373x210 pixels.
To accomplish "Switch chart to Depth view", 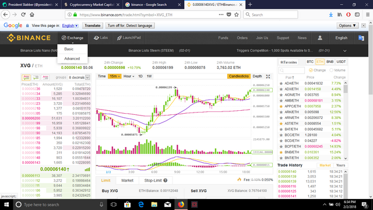I will [x=257, y=76].
